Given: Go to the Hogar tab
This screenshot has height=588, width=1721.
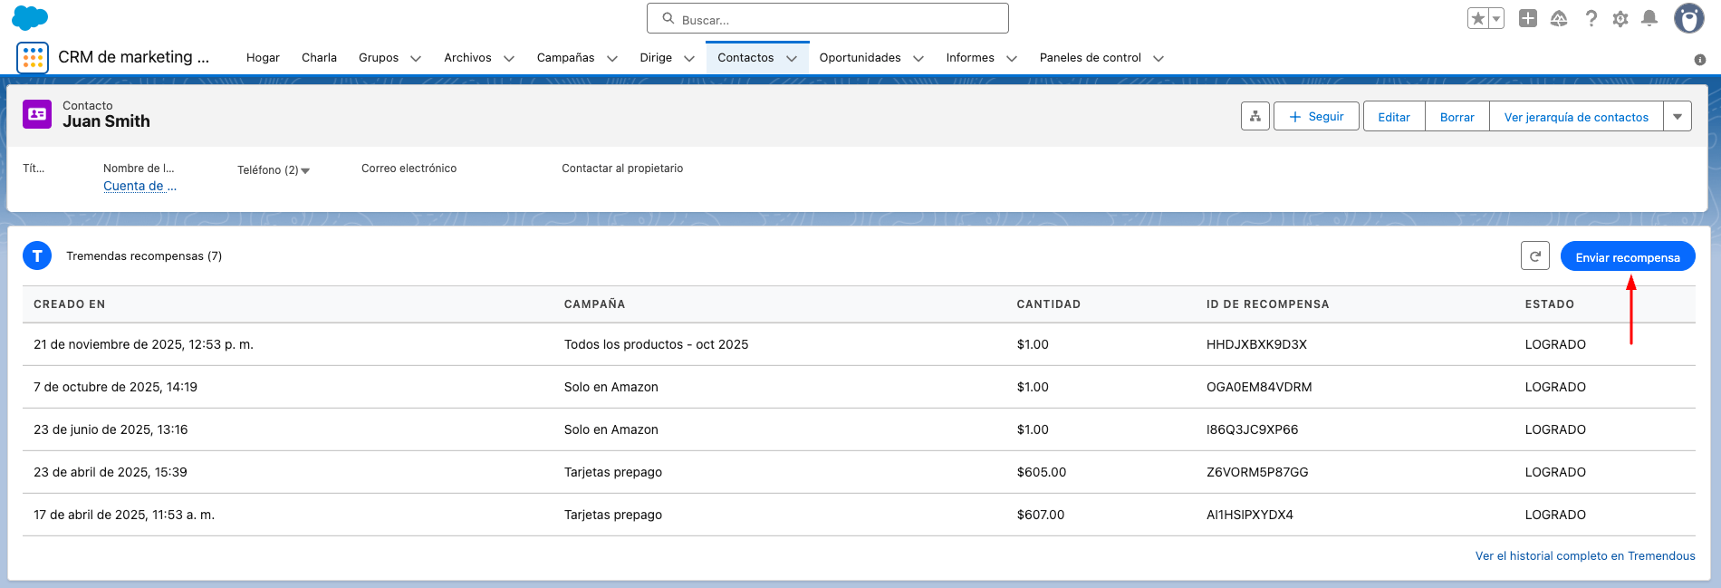Looking at the screenshot, I should point(263,58).
